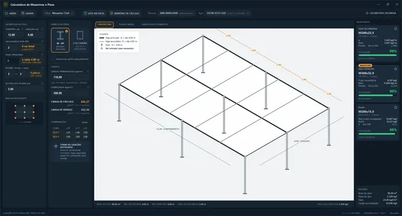Click the W360x32,9 profile name
Screen dimensions: 402x216
coord(366,73)
